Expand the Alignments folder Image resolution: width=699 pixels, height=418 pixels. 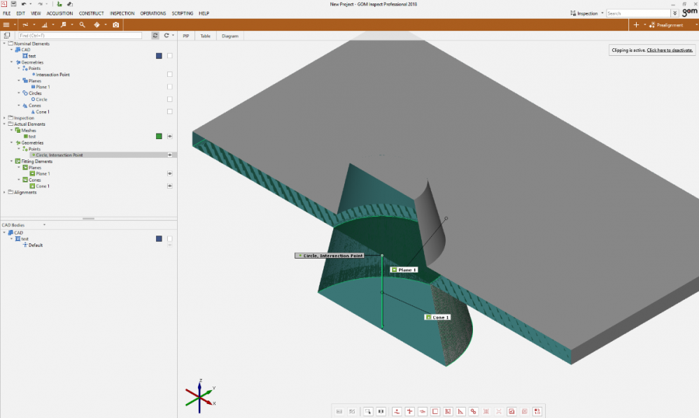point(4,192)
